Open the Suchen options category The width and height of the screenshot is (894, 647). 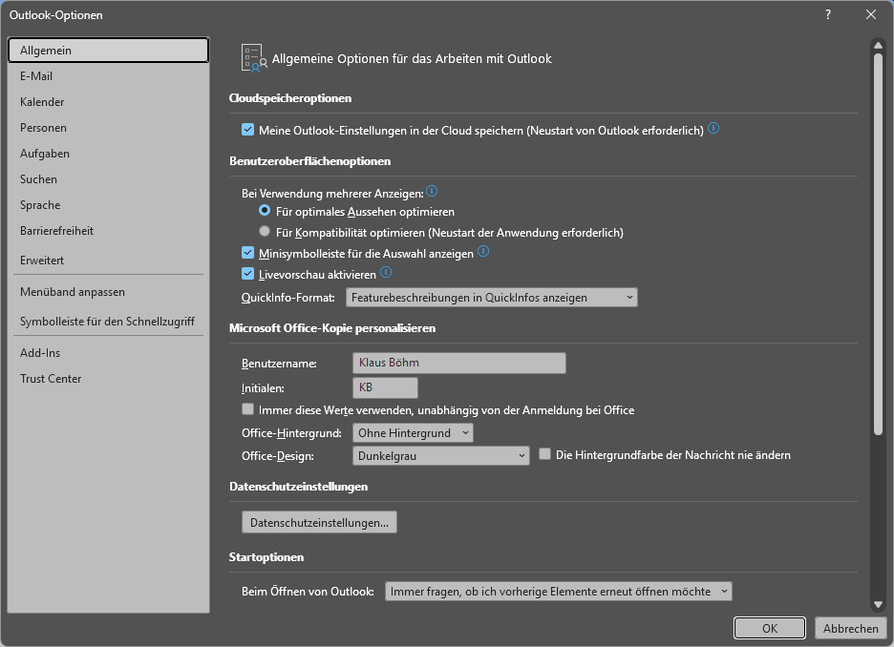point(108,178)
